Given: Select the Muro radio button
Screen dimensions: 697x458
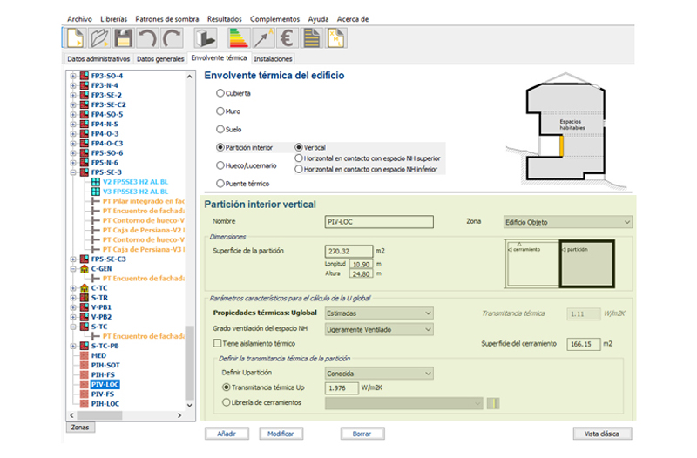Looking at the screenshot, I should (220, 111).
